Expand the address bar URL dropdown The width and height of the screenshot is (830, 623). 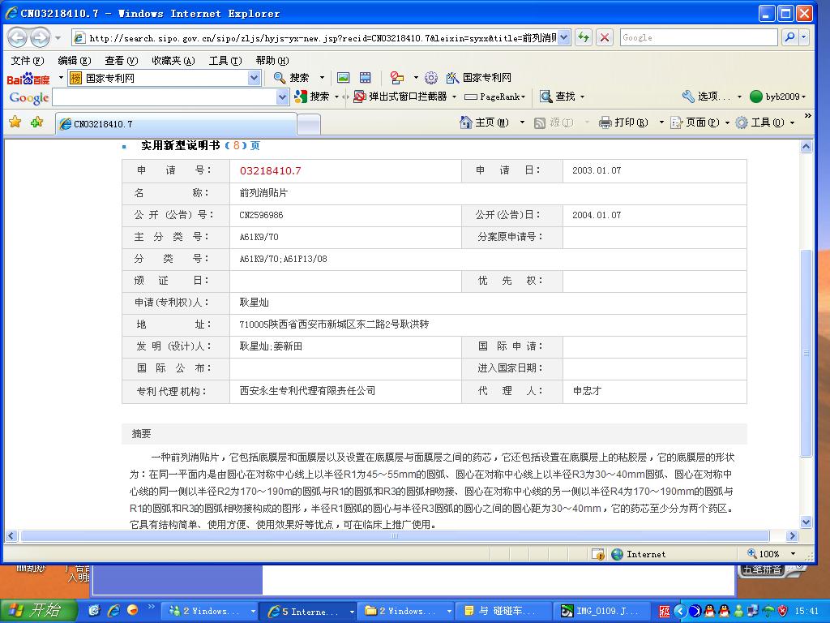[x=564, y=37]
